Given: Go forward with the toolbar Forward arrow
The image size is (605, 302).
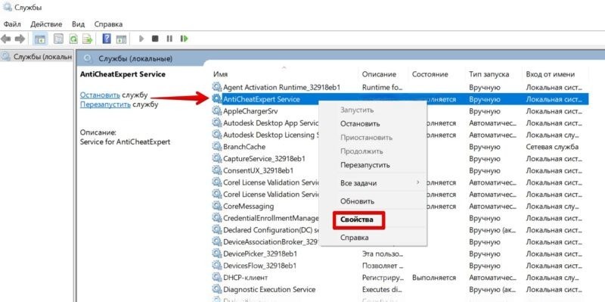Looking at the screenshot, I should click(x=20, y=39).
